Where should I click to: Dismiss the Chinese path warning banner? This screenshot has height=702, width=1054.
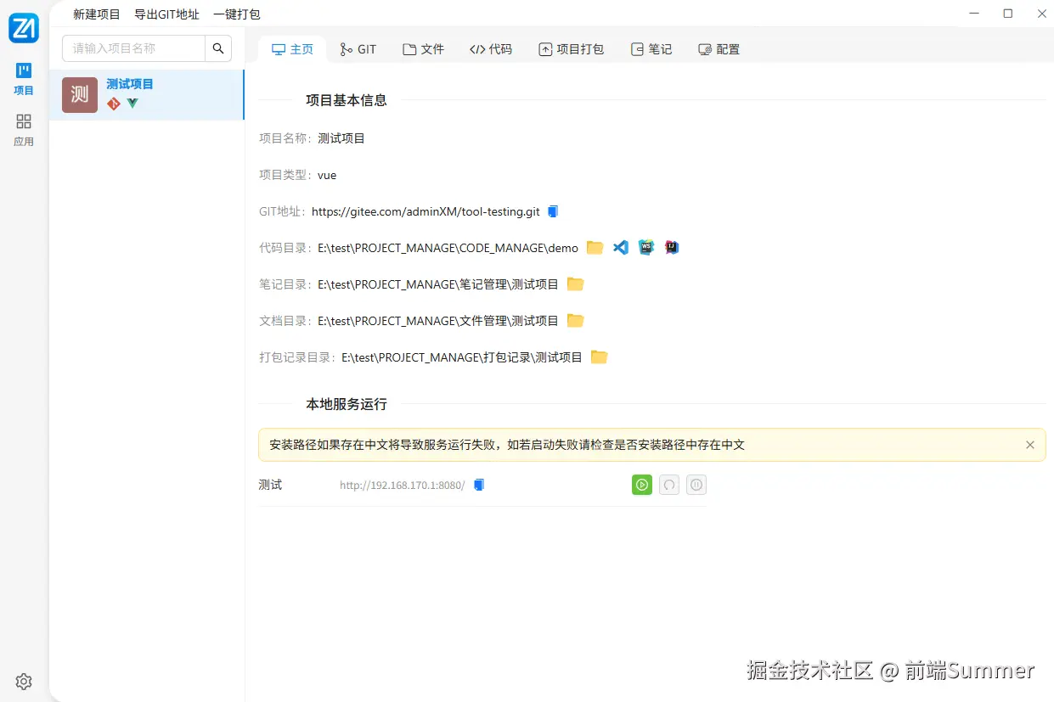click(1030, 444)
